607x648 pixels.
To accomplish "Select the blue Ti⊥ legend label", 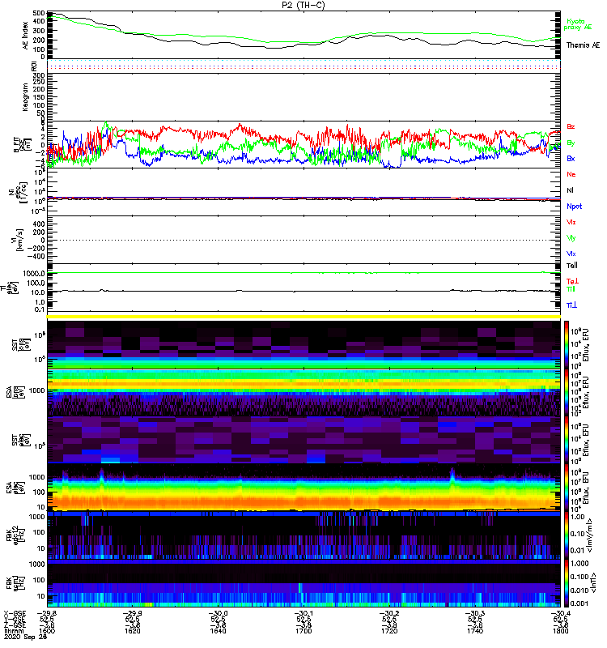I will 571,305.
